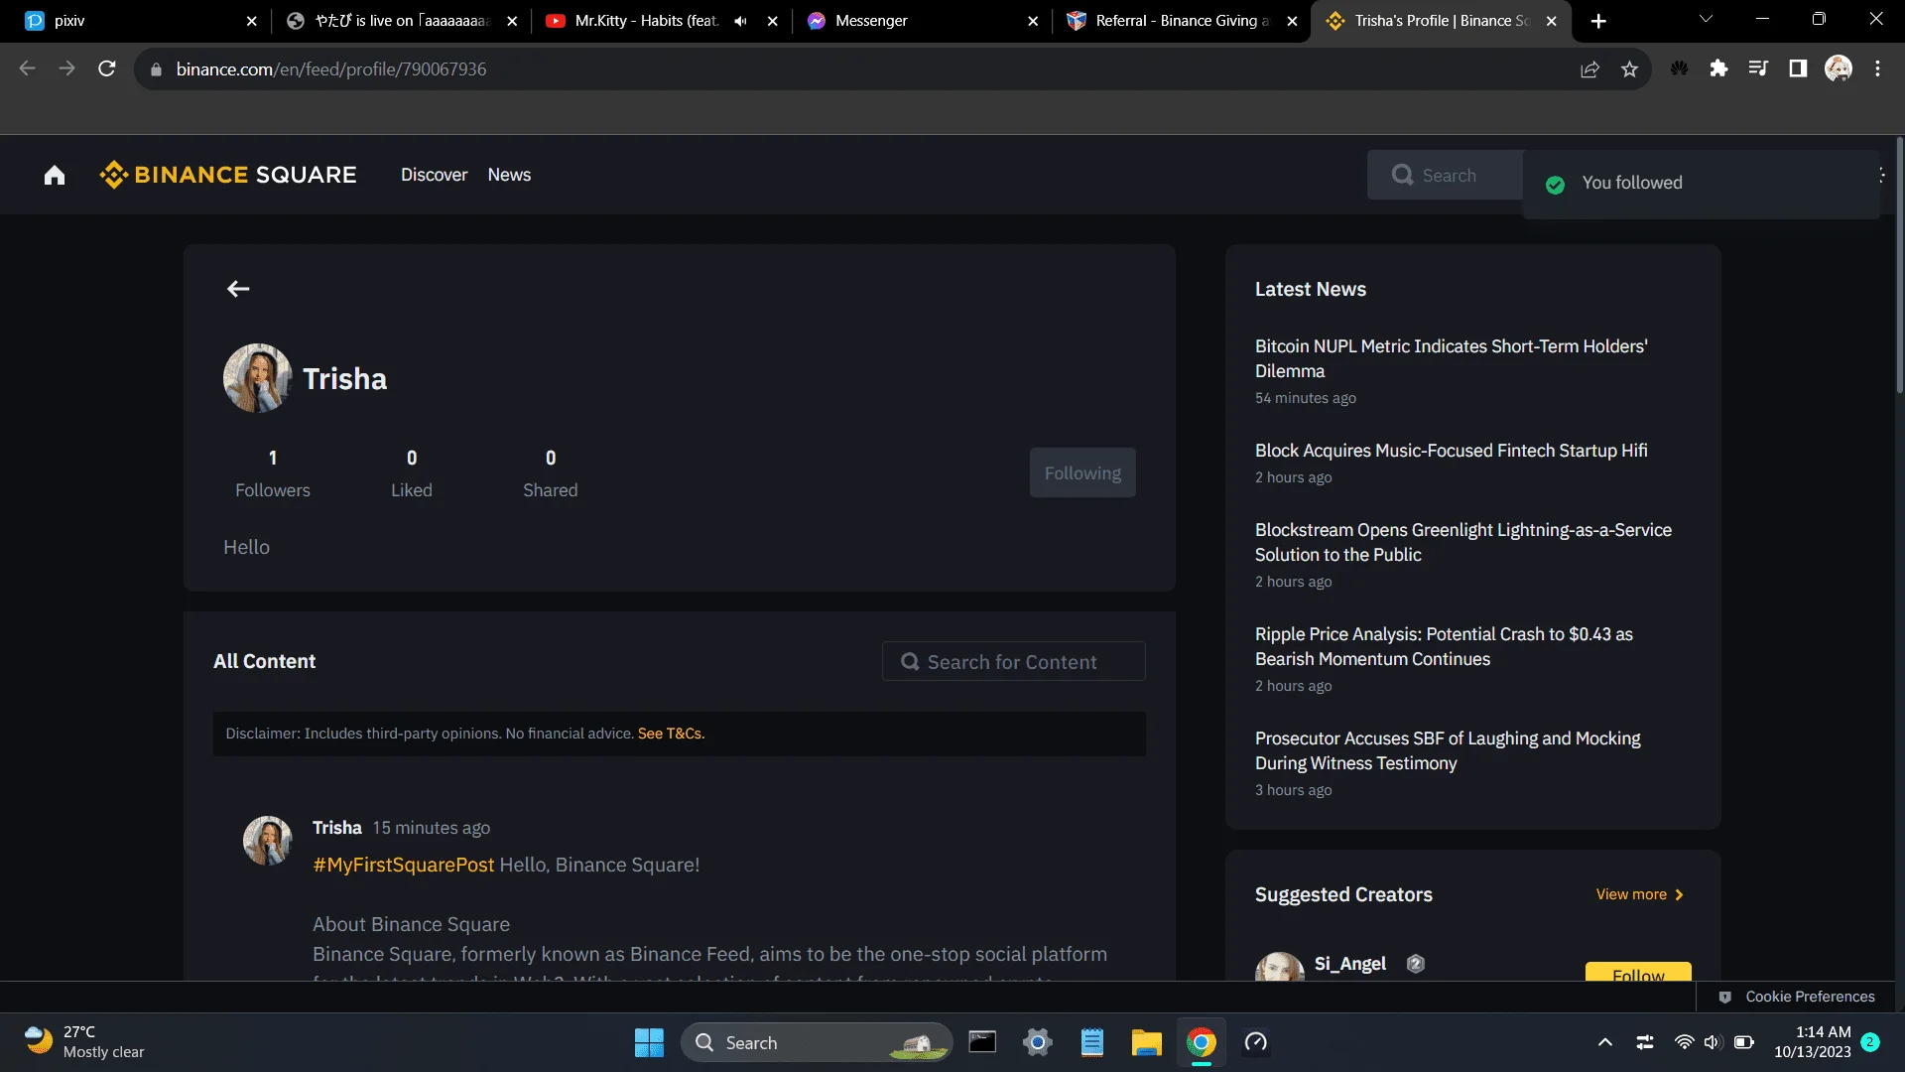Bookmark this page with the star icon

tap(1629, 68)
